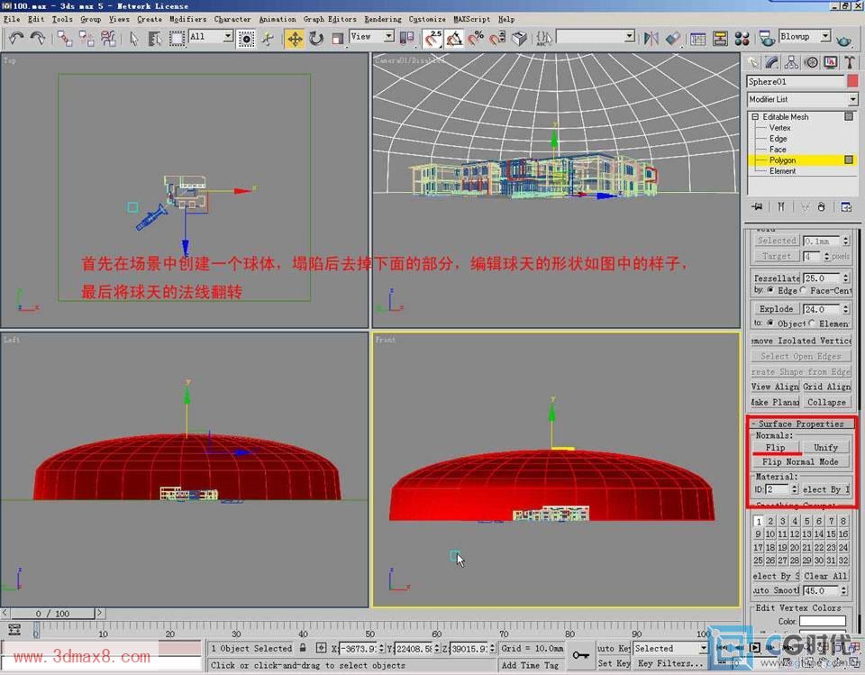Select the Element sub-object level
The height and width of the screenshot is (675, 865).
pos(782,171)
